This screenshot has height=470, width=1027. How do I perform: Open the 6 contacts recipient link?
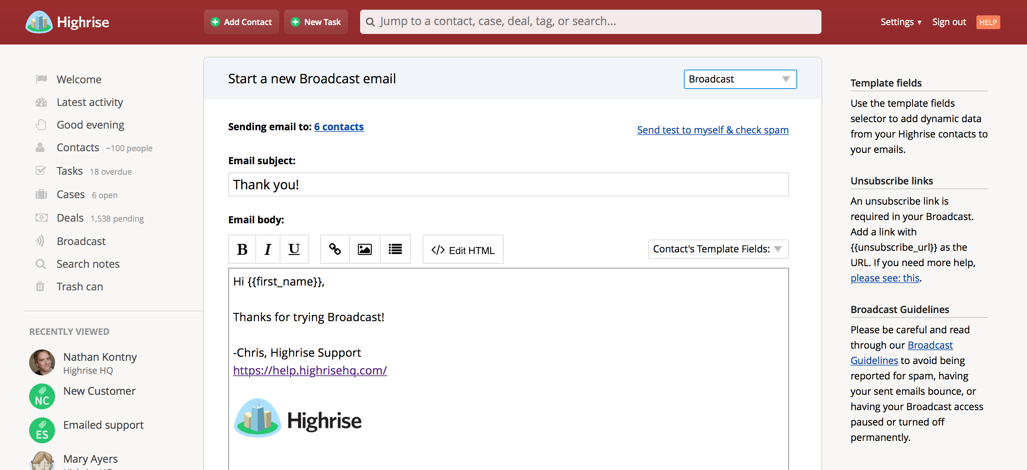(x=339, y=127)
